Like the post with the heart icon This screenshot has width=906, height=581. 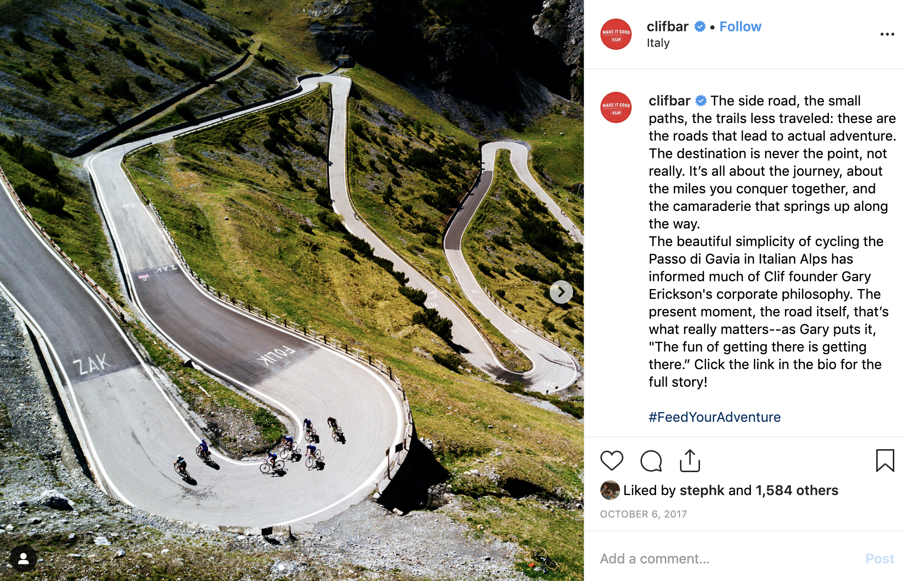click(612, 460)
